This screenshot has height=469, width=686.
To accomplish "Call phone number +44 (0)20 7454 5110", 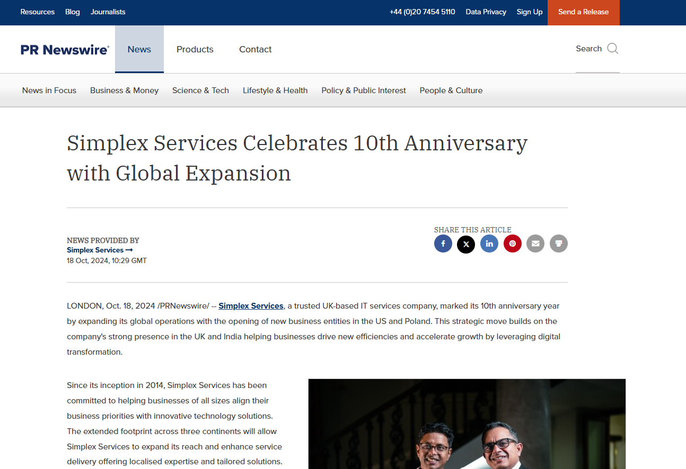I will (x=423, y=12).
